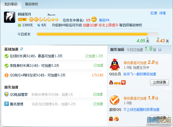
Task: Click the info icon next to 1.9倍
Action: click(160, 49)
